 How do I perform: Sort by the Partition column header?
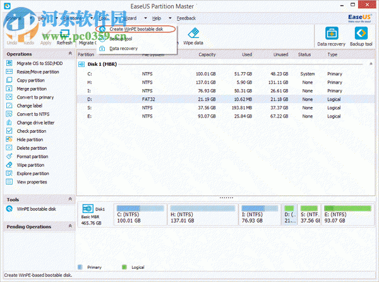pyautogui.click(x=86, y=54)
